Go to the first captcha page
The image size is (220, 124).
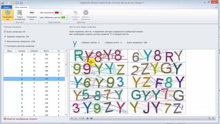72,118
